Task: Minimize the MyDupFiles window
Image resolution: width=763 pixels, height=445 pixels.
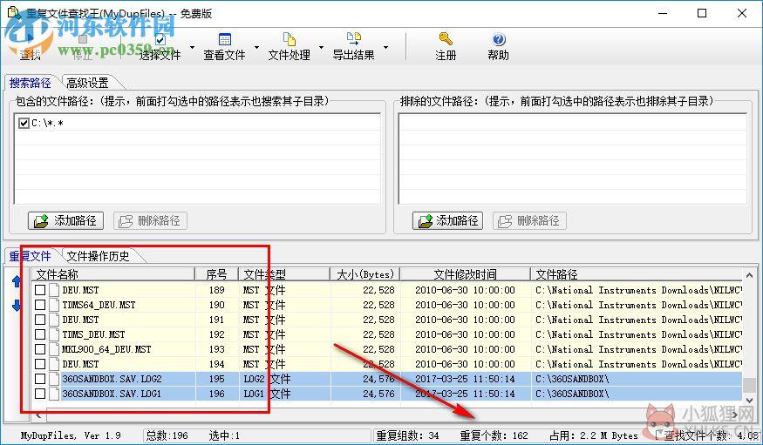Action: coord(663,13)
